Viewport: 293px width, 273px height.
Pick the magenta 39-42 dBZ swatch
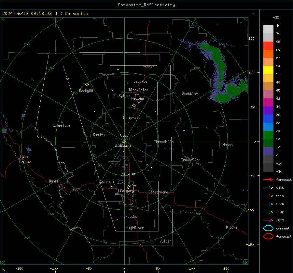[268, 102]
